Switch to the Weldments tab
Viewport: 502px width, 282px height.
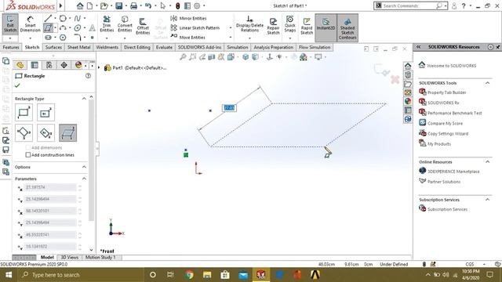[x=107, y=47]
